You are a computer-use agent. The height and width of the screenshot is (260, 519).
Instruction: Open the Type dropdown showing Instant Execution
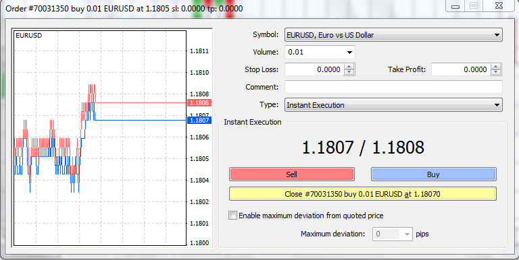393,105
